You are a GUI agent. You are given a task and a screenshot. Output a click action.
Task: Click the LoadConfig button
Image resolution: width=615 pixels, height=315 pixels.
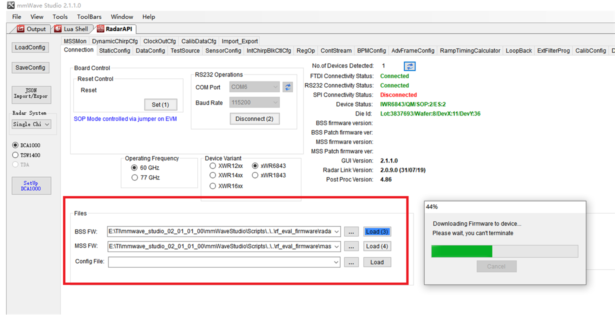30,47
